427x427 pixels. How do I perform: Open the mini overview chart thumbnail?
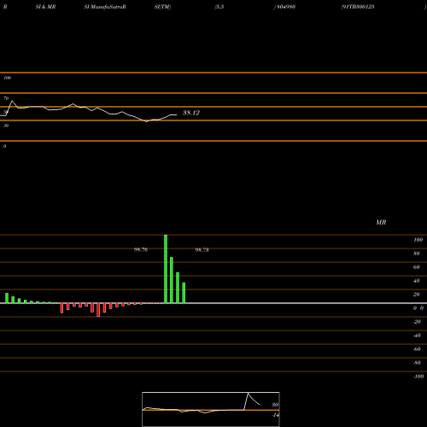click(211, 409)
